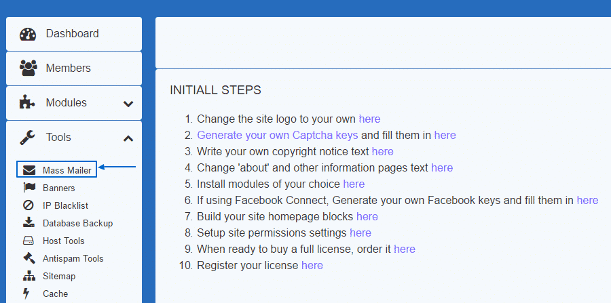Image resolution: width=611 pixels, height=303 pixels.
Task: Click the Host Tools drive icon
Action: 29,241
